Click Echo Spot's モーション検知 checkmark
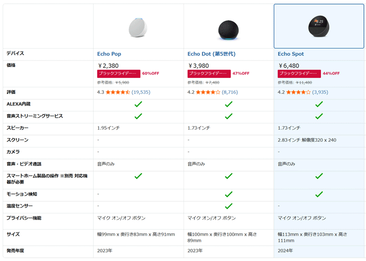This screenshot has width=366, height=261. (319, 194)
